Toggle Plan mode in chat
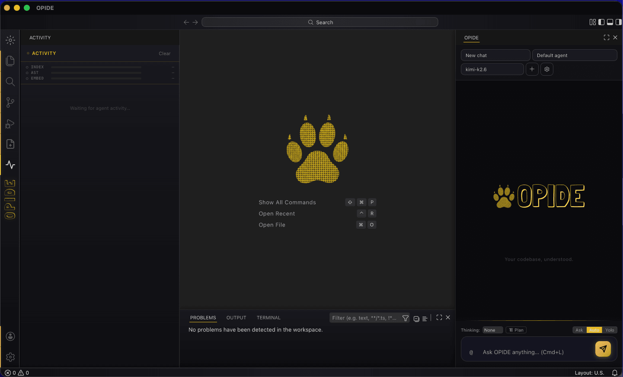Viewport: 623px width, 377px height. click(x=516, y=330)
